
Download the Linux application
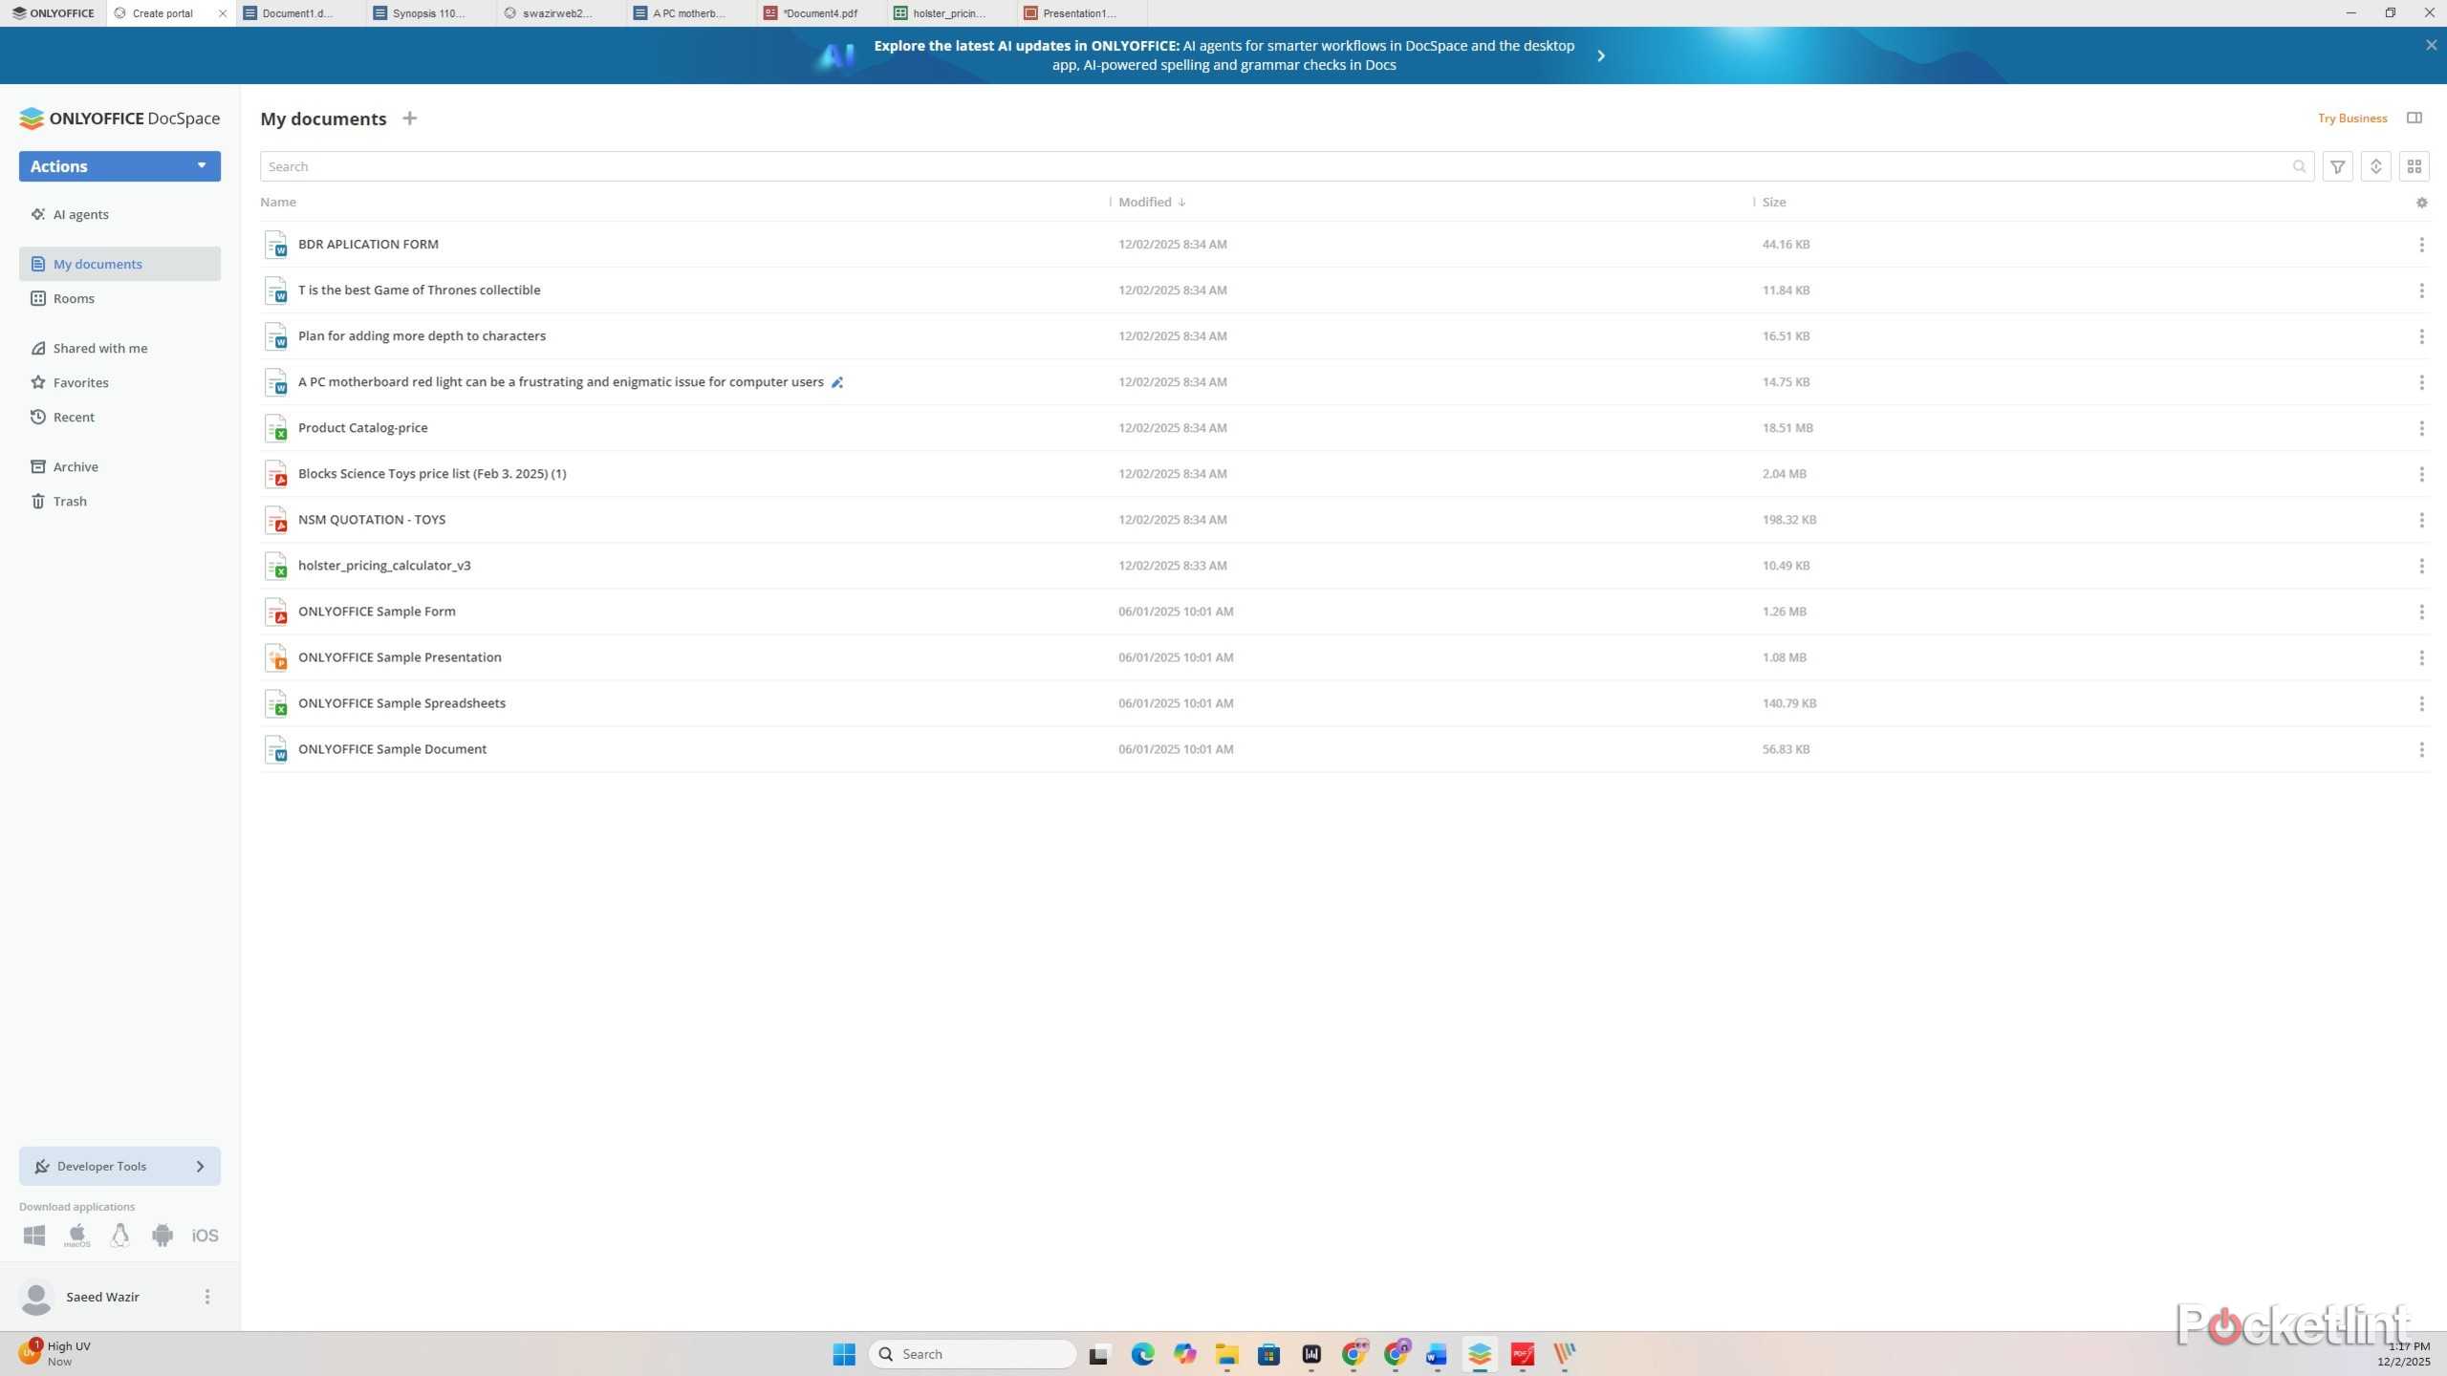click(119, 1236)
